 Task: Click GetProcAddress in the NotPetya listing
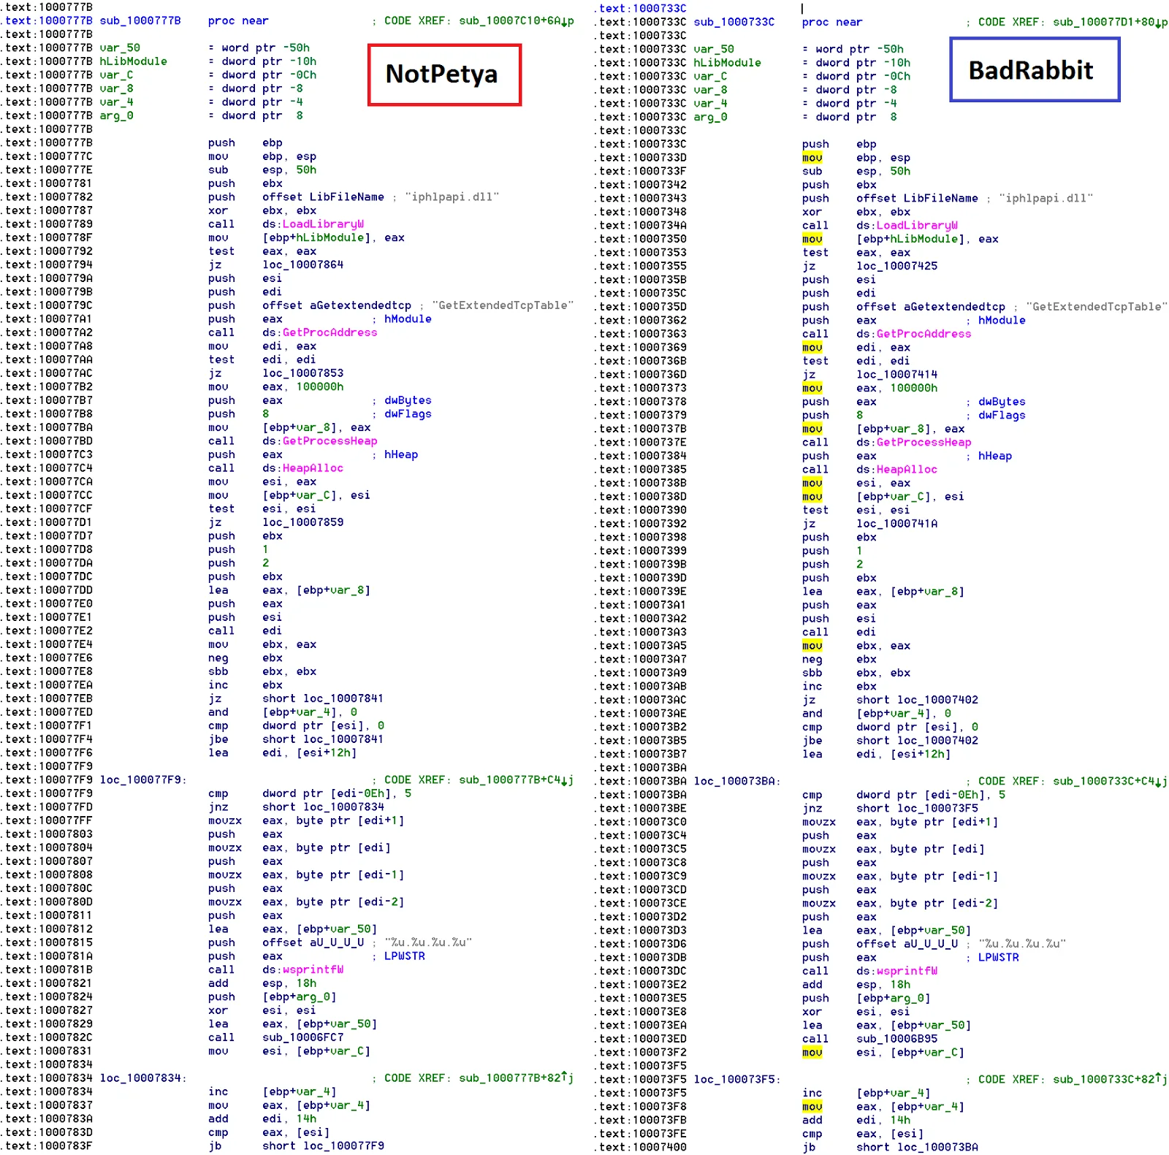pos(330,332)
